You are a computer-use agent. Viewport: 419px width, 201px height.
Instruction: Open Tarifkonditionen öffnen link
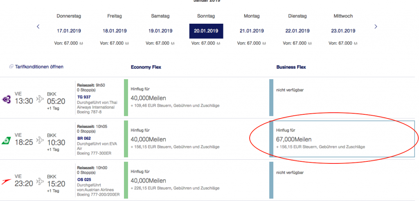click(x=39, y=67)
